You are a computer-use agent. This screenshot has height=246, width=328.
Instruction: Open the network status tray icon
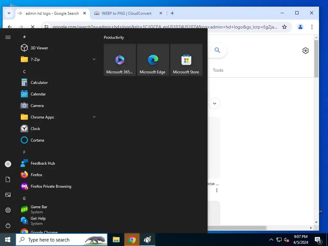click(x=279, y=240)
